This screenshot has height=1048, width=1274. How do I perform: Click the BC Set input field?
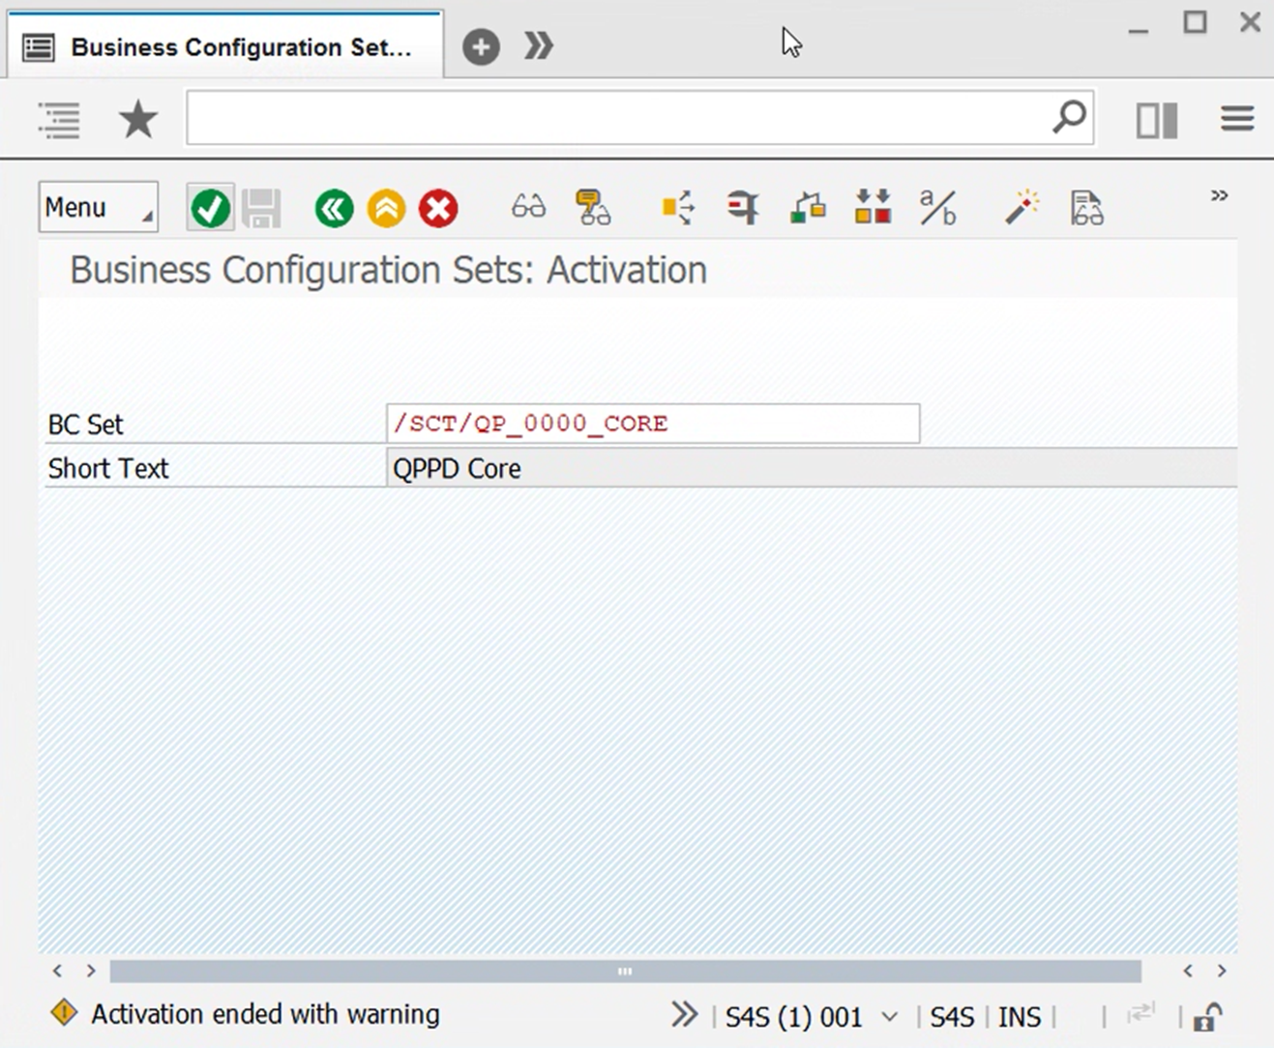coord(652,423)
